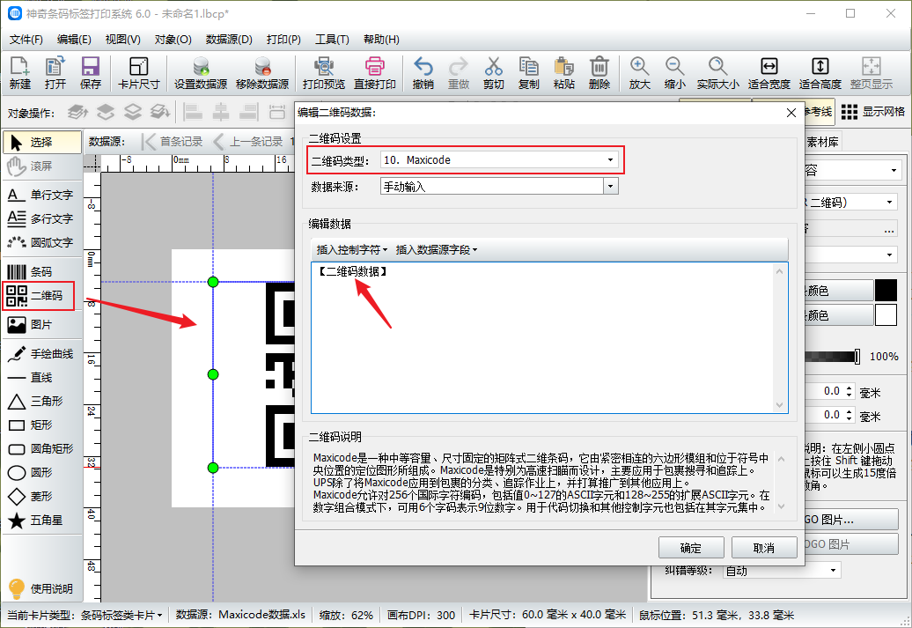This screenshot has width=912, height=628.
Task: Click 设置数据源 toolbar icon
Action: click(201, 73)
